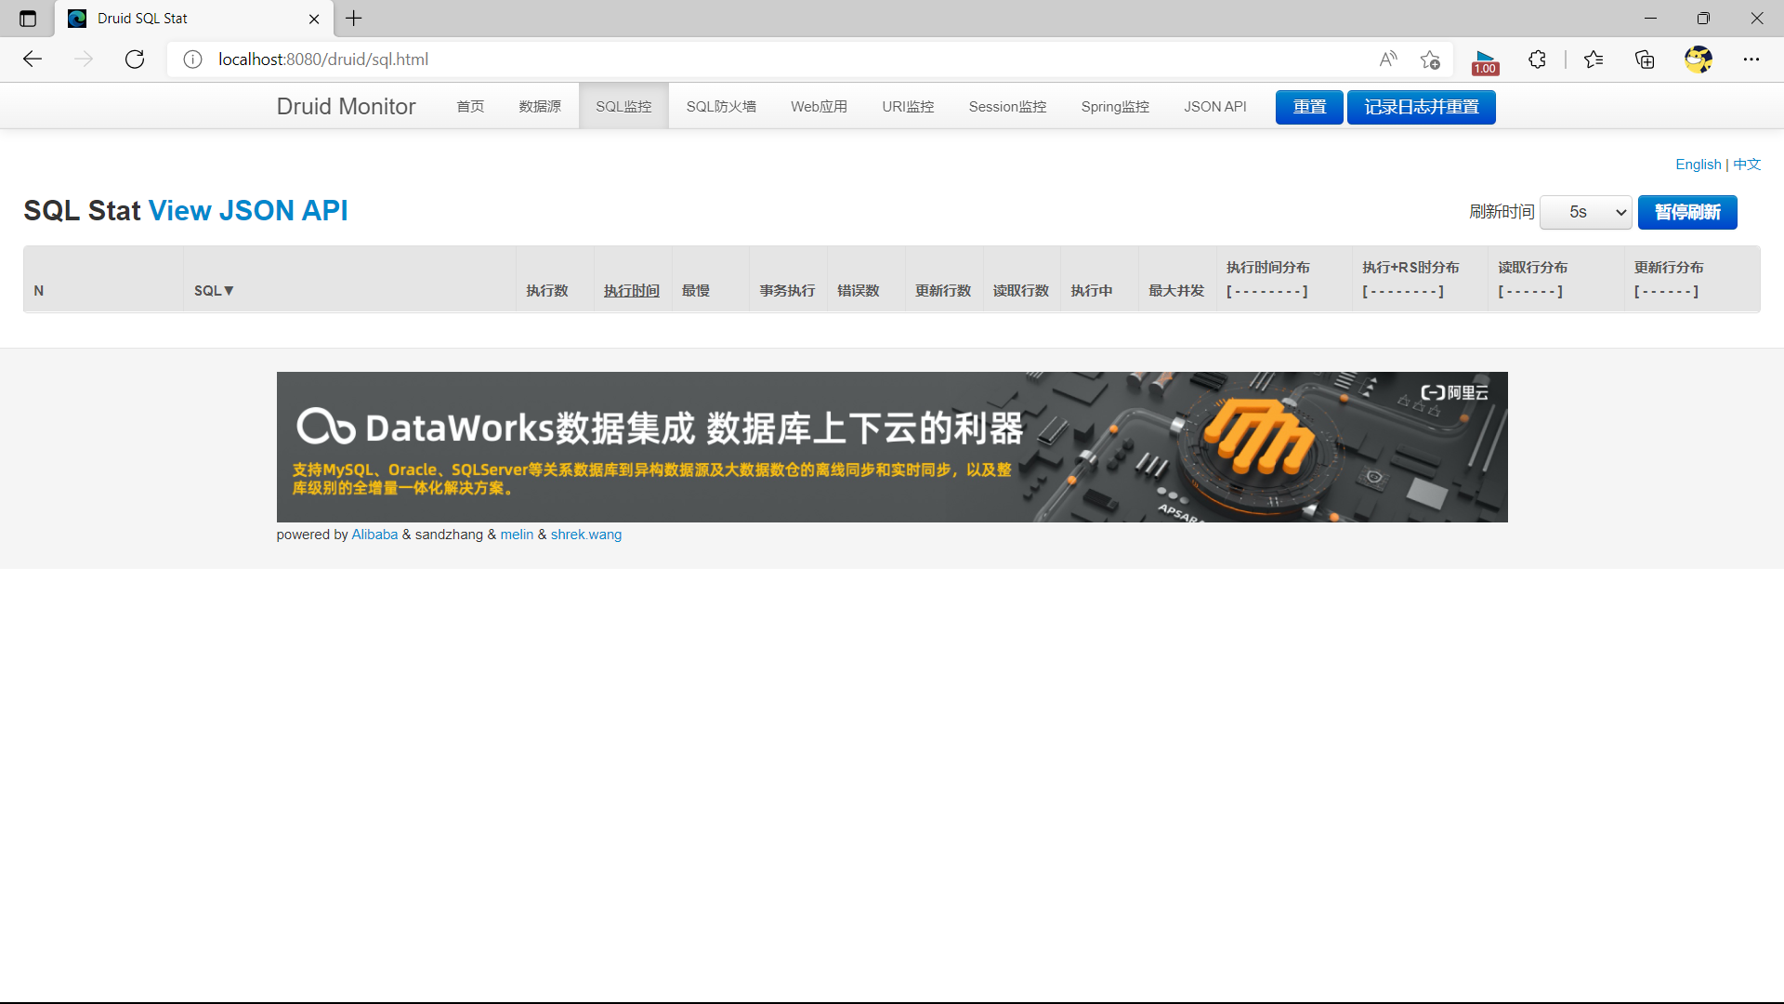
Task: Open the 首页 nav item
Action: [470, 106]
